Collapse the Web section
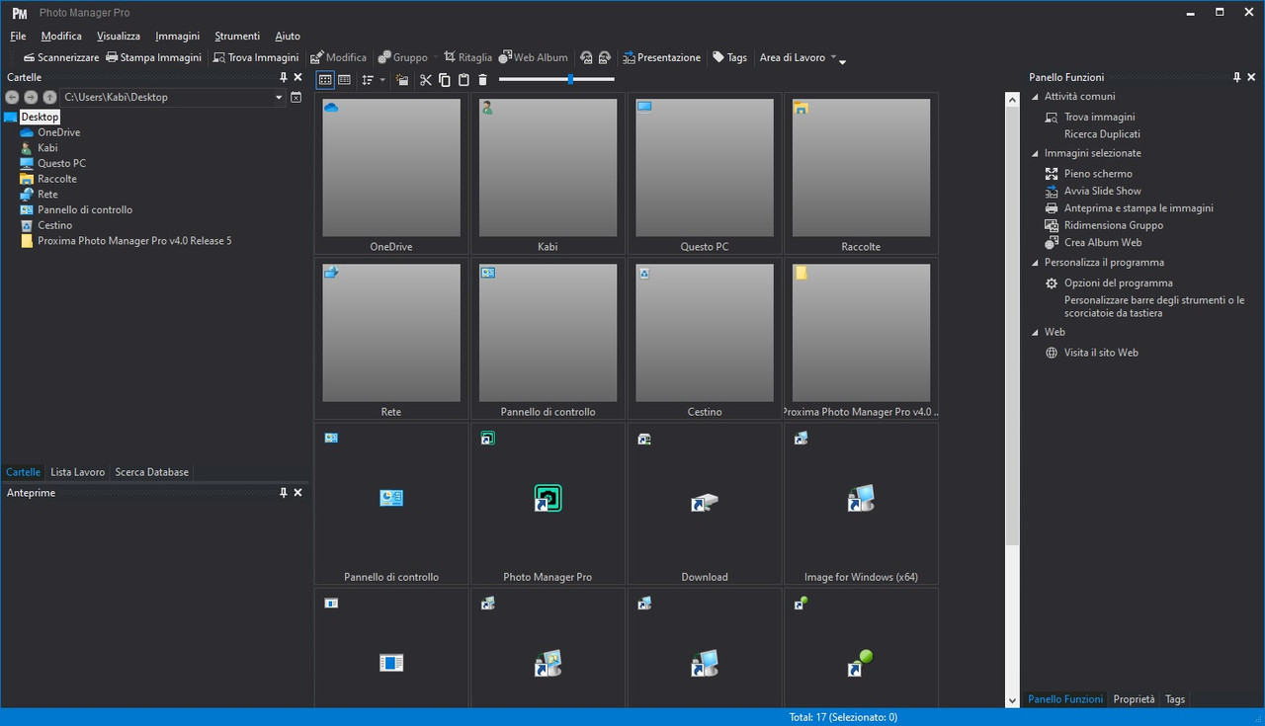The image size is (1265, 726). pos(1035,332)
